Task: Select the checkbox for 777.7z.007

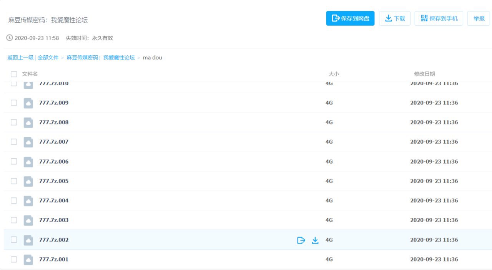Action: click(x=14, y=142)
